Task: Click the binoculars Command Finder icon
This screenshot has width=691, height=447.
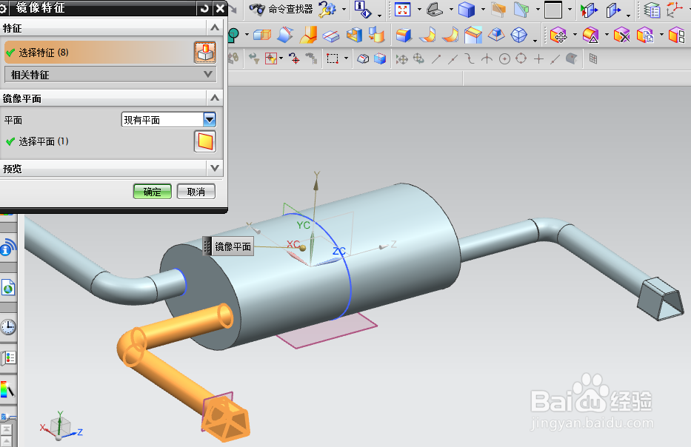Action: coord(257,9)
